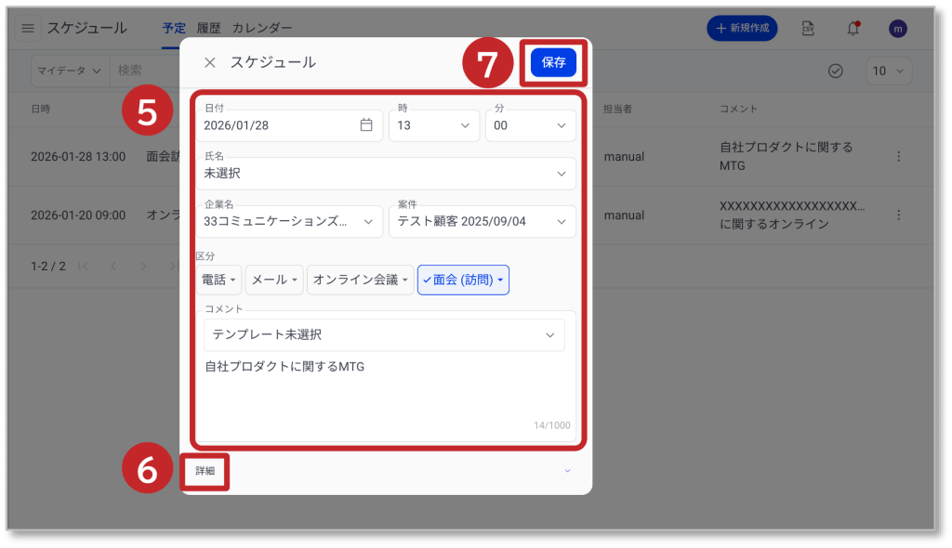Expand the 時 hour dropdown
Viewport: 952px width, 548px height.
tap(434, 125)
